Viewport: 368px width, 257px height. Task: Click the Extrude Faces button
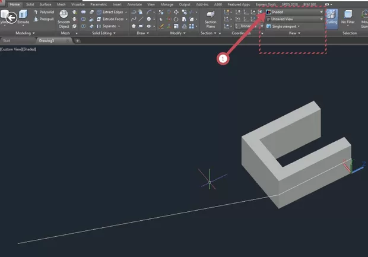[111, 18]
